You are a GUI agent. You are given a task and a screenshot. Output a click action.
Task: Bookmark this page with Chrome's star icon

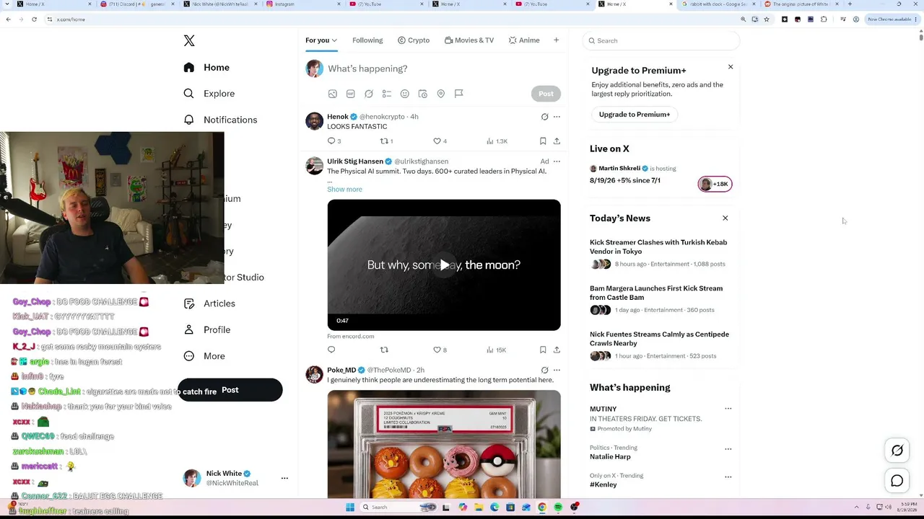point(767,19)
